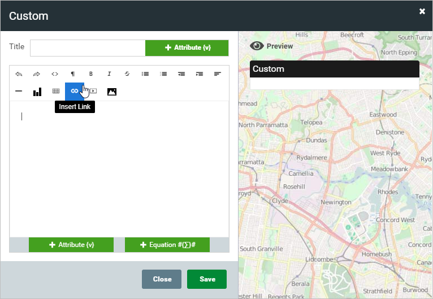Toggle code view in the editor

(55, 74)
